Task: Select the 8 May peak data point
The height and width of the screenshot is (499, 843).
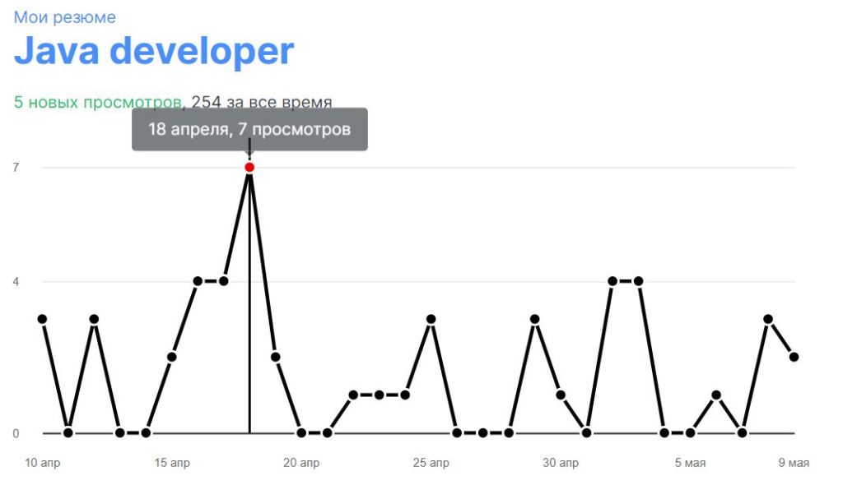Action: [x=768, y=319]
